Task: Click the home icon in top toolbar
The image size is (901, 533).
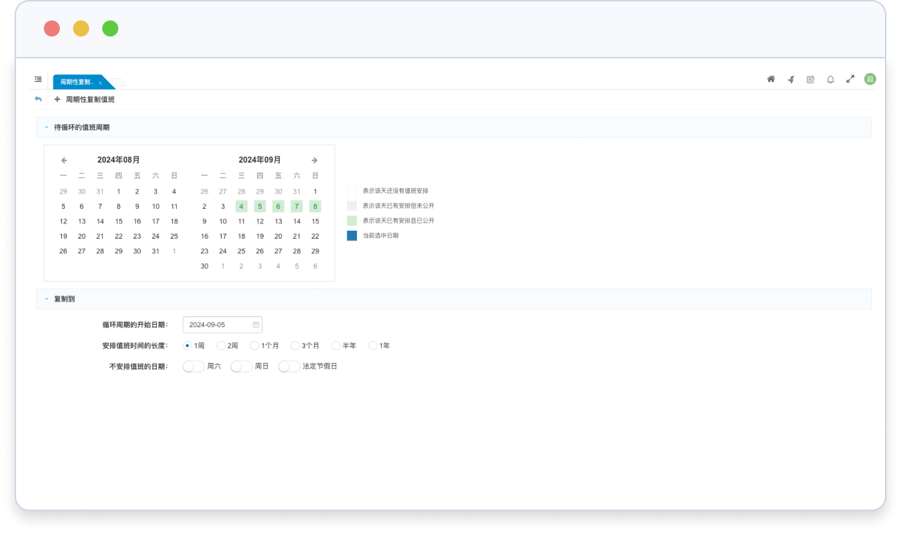Action: [770, 79]
